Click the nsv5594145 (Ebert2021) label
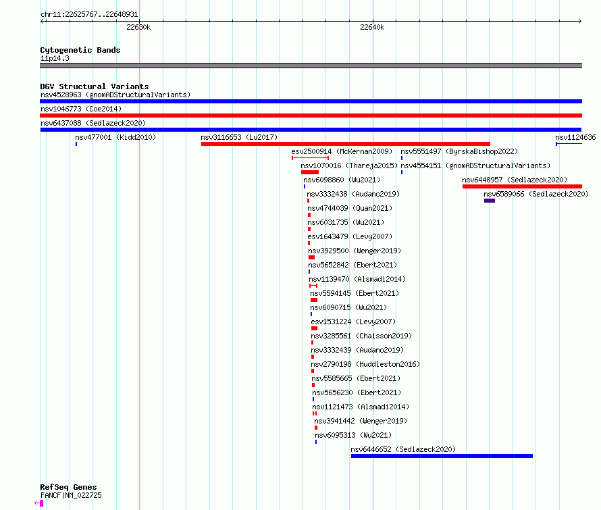The height and width of the screenshot is (510, 601). [355, 293]
